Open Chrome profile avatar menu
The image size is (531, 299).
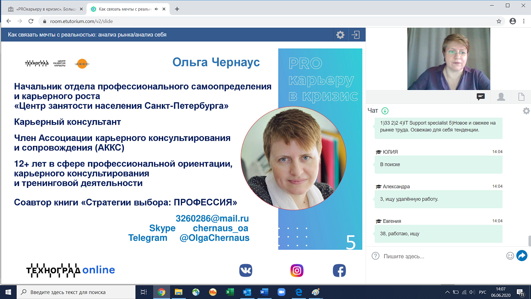click(513, 21)
